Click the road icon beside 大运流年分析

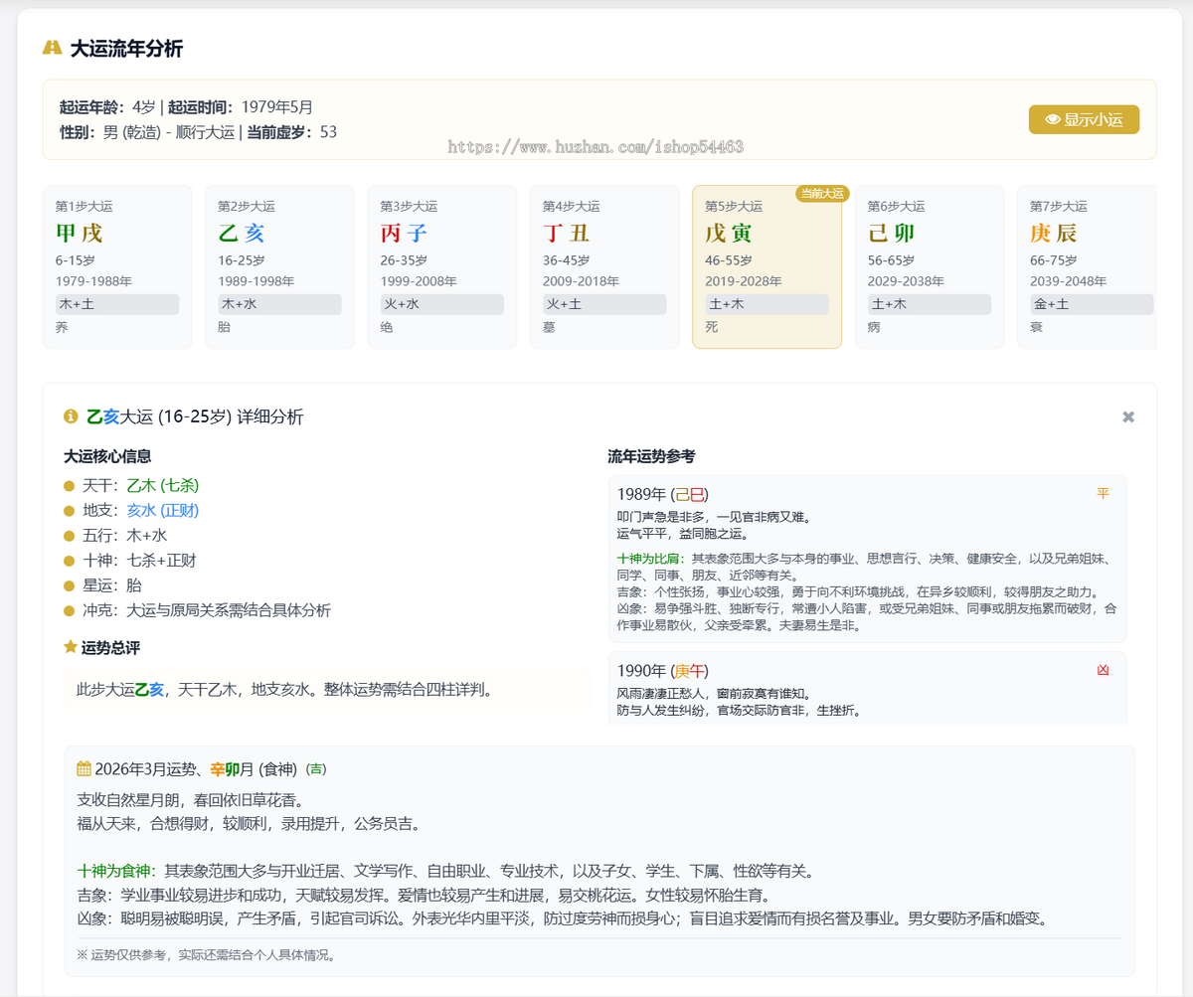point(52,48)
